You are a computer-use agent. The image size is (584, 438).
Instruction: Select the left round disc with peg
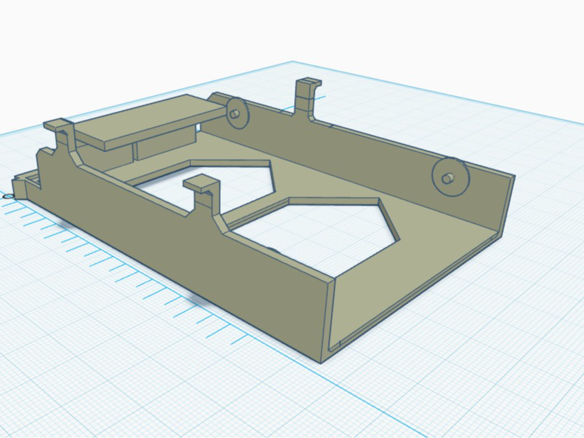[237, 113]
